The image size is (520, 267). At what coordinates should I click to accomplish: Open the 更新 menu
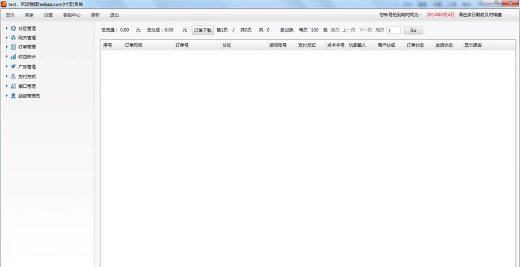click(x=95, y=15)
